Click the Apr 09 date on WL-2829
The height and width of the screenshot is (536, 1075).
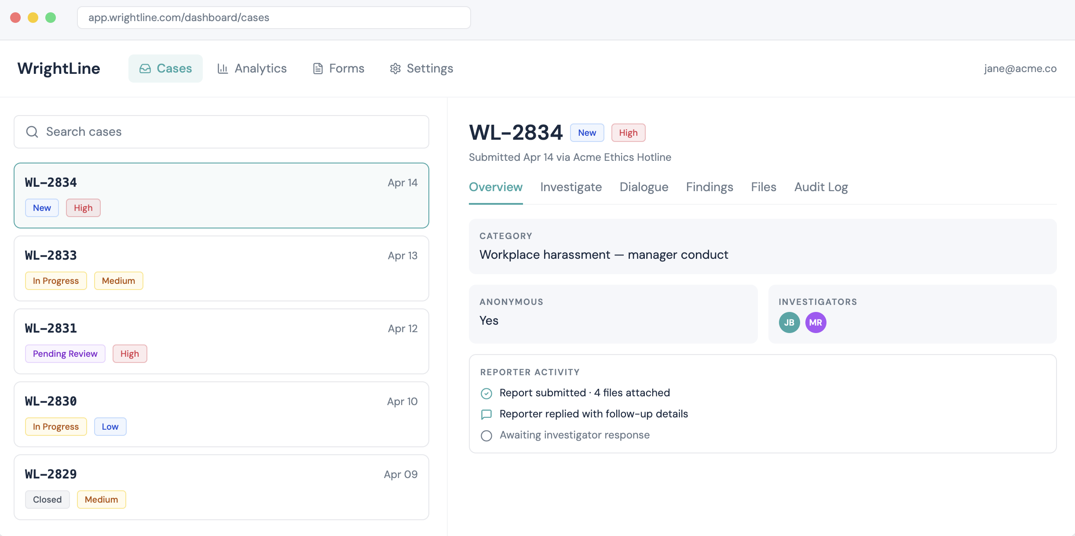point(401,474)
